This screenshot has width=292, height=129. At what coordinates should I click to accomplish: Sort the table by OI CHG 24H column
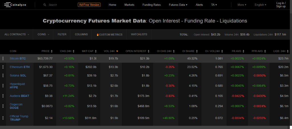pos(165,51)
